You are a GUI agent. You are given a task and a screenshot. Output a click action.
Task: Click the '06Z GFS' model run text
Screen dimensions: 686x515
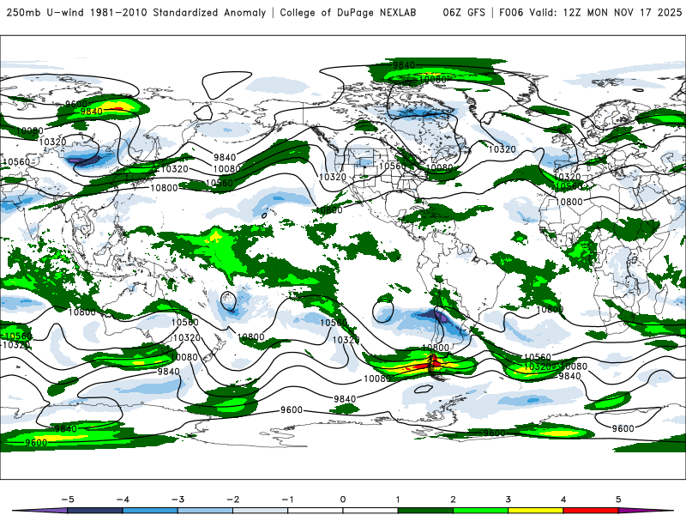pos(464,13)
